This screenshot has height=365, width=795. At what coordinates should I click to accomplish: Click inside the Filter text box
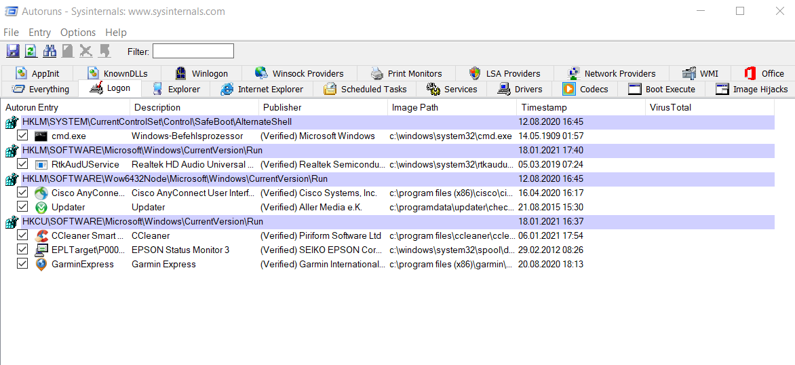pos(193,51)
